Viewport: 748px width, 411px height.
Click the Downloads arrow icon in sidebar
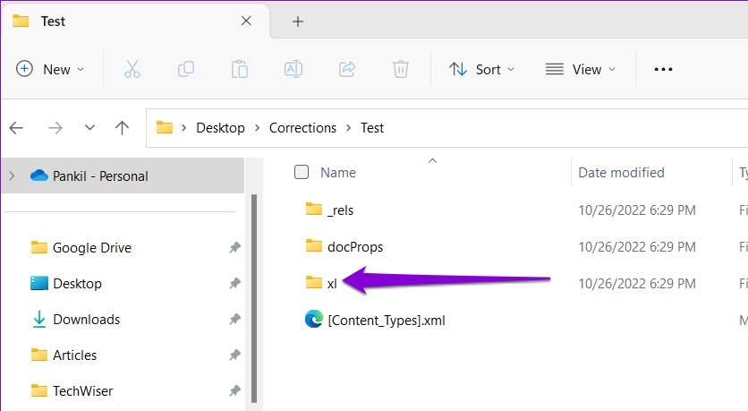tap(39, 320)
